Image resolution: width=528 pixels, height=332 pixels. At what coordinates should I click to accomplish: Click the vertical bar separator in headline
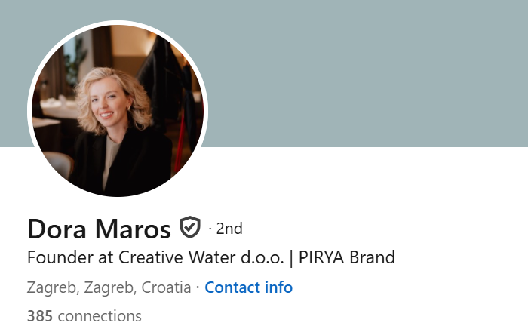click(290, 257)
